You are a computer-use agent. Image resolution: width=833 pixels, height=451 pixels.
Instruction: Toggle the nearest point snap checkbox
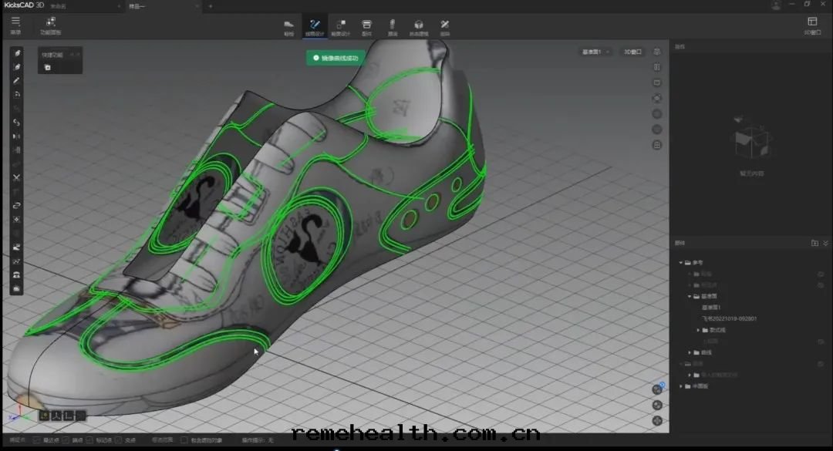point(37,440)
